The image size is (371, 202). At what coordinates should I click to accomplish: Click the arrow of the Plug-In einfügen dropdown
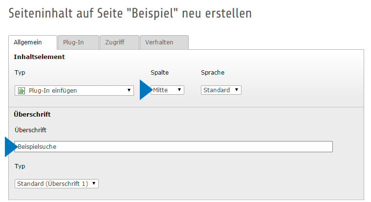tap(129, 90)
